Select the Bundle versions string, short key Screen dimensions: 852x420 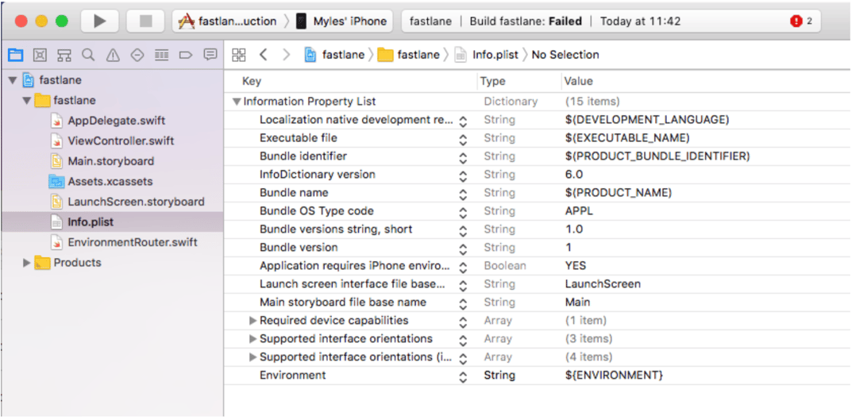click(x=336, y=229)
